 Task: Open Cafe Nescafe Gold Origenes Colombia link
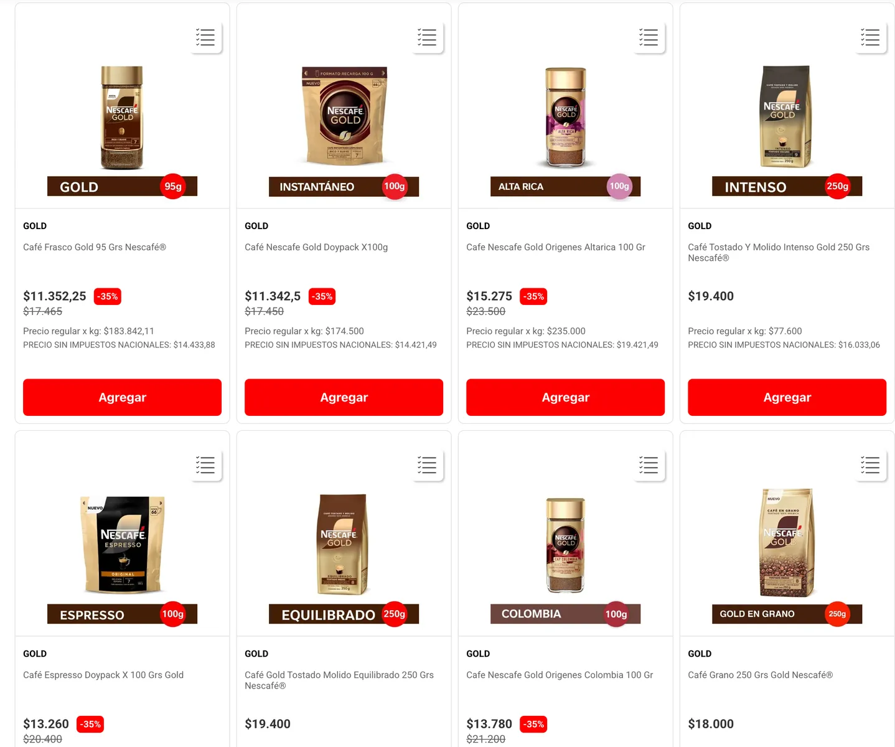(x=560, y=675)
